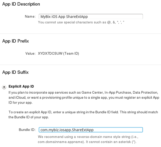Click the "Name:" field label

tap(30, 17)
